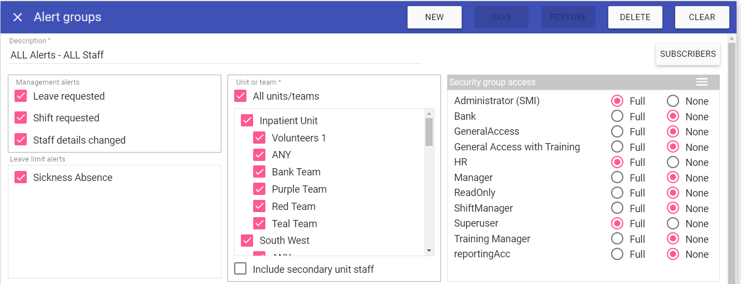Image resolution: width=741 pixels, height=284 pixels.
Task: Close the Alert groups dialog with X
Action: [18, 17]
